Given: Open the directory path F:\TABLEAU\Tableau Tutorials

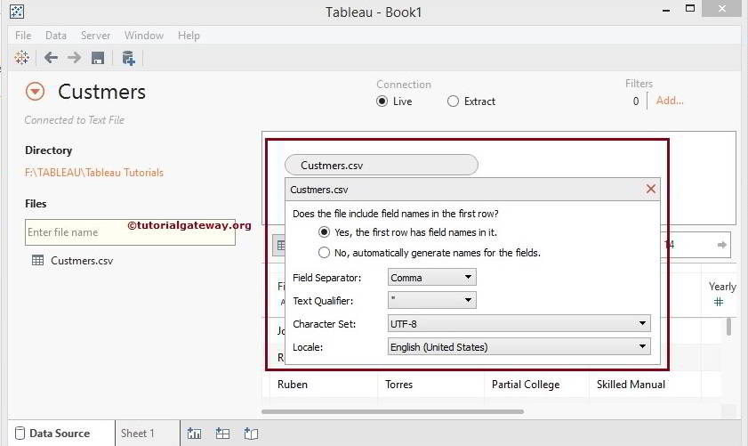Looking at the screenshot, I should (x=94, y=173).
